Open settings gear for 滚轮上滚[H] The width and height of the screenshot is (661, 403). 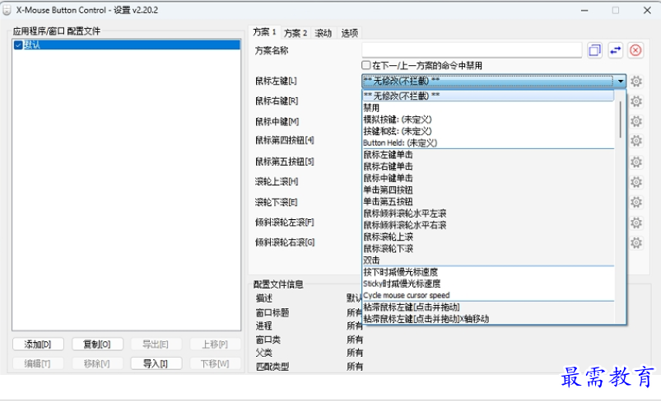click(636, 182)
